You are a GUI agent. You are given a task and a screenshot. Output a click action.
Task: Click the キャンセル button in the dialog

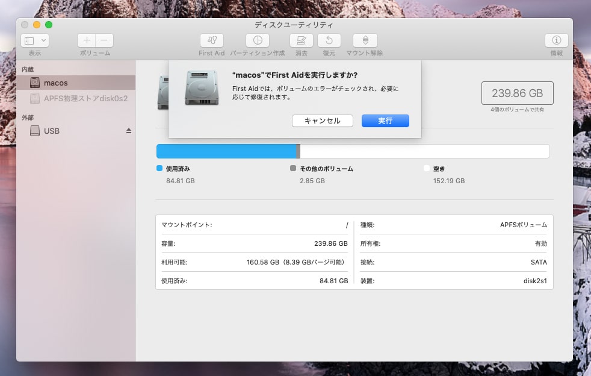tap(322, 121)
